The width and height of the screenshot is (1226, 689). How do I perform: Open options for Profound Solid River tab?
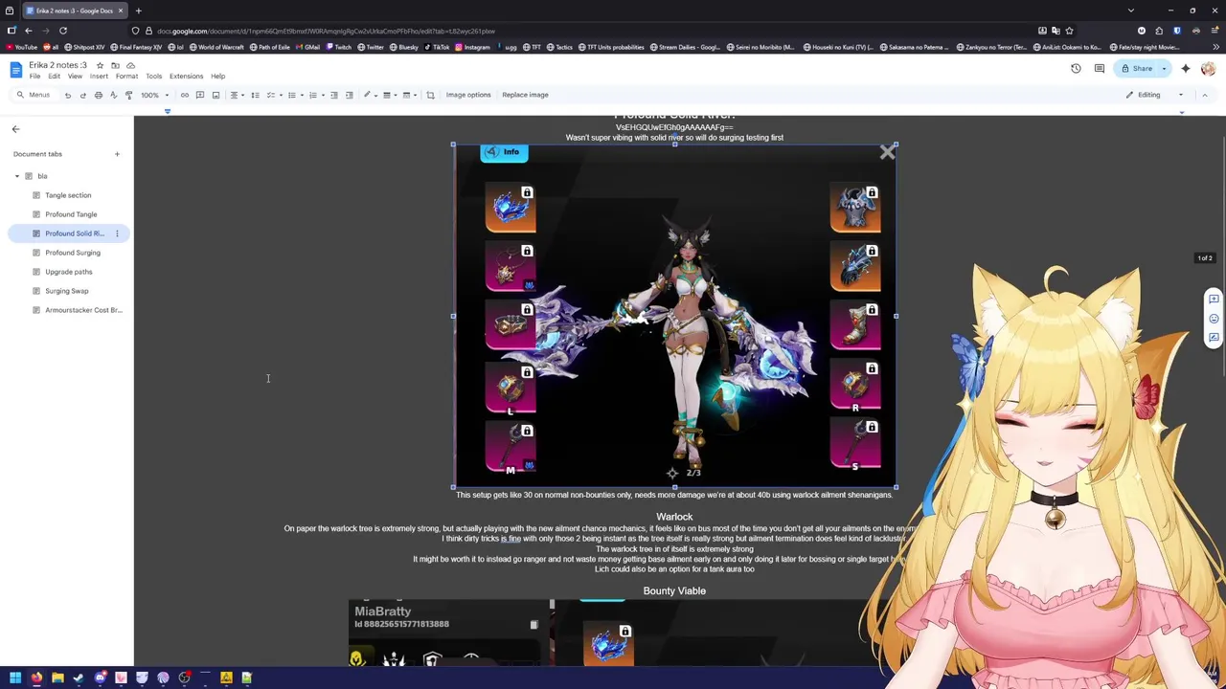click(x=117, y=233)
